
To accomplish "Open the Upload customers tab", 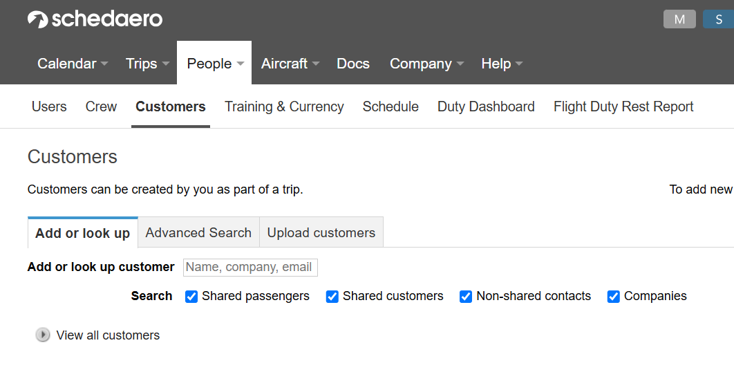I will (x=321, y=233).
